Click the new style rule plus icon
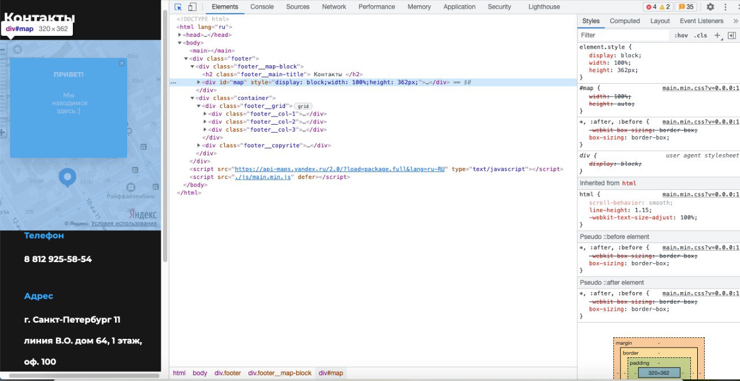The image size is (740, 381). tap(717, 35)
